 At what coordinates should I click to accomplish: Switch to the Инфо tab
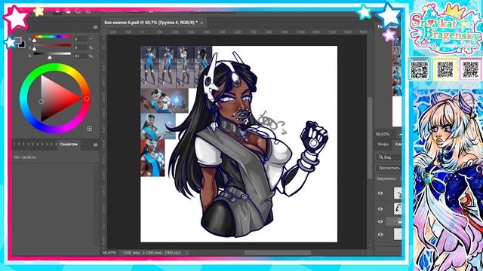tap(383, 144)
